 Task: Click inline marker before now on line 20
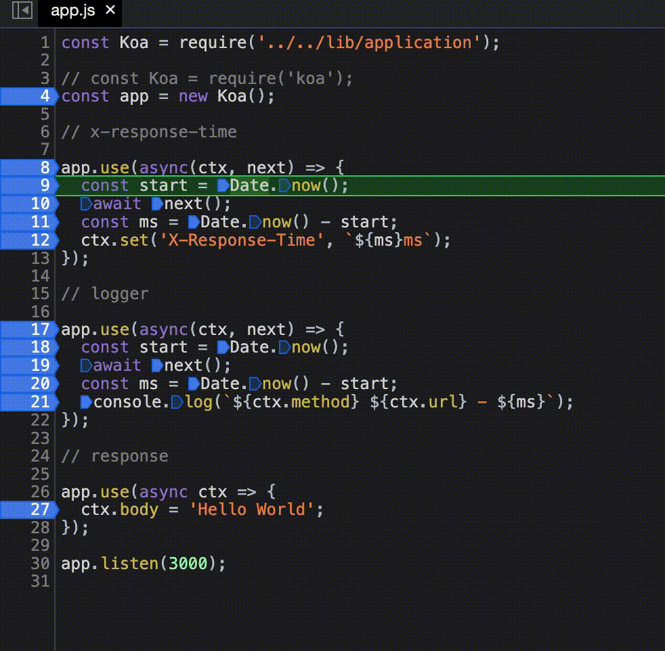pyautogui.click(x=255, y=384)
